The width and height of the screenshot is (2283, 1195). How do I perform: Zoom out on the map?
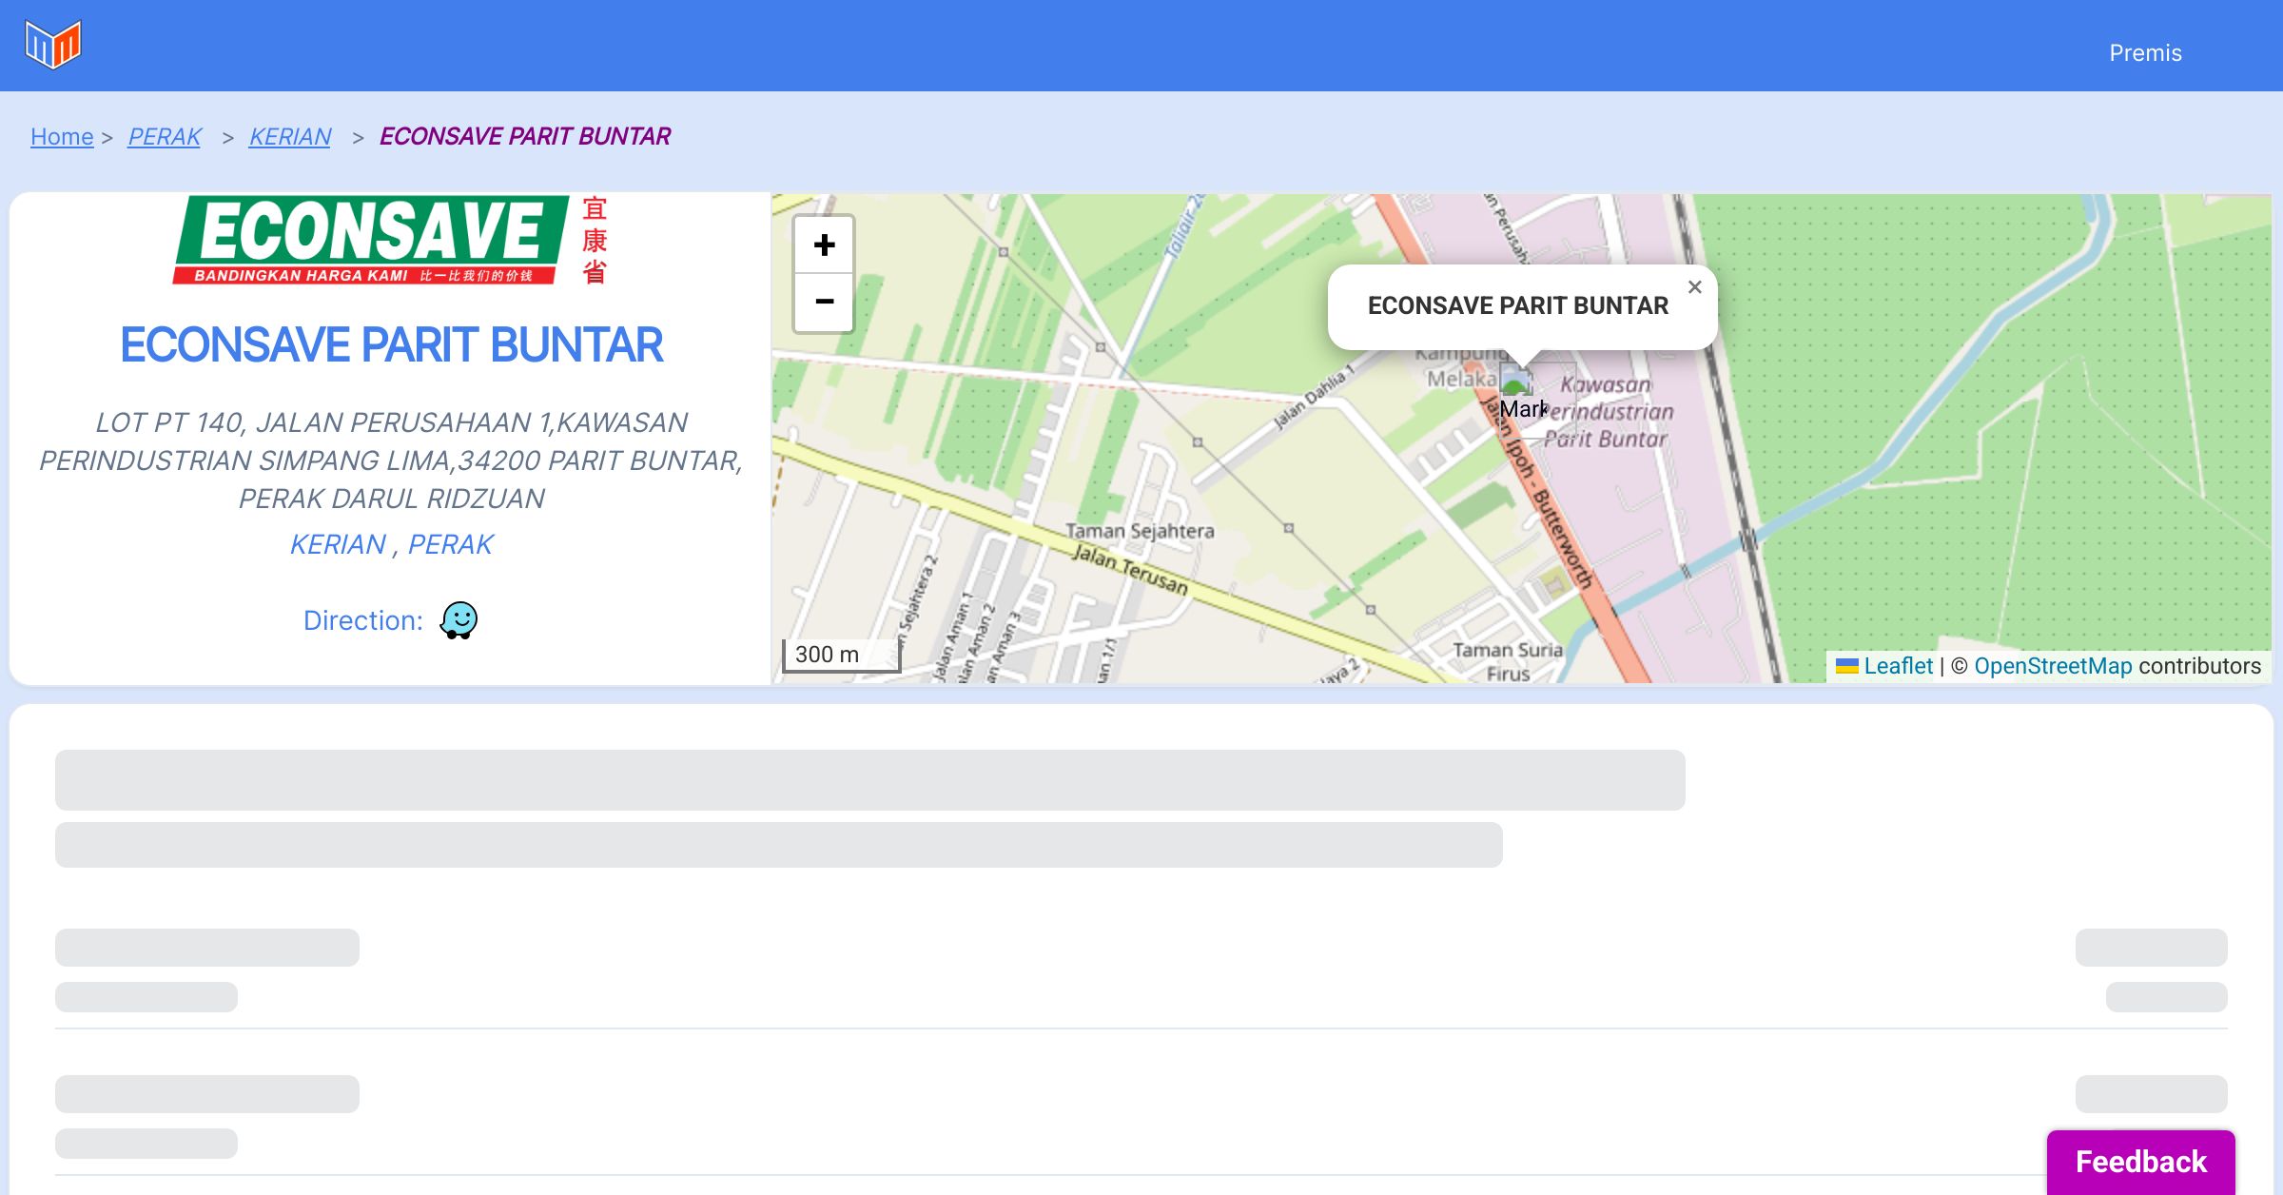(824, 303)
